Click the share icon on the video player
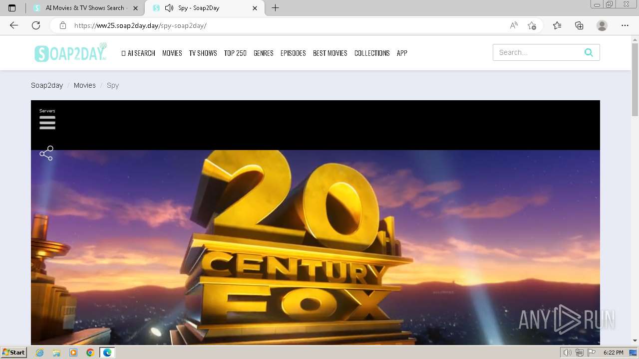This screenshot has height=359, width=639. click(x=46, y=153)
